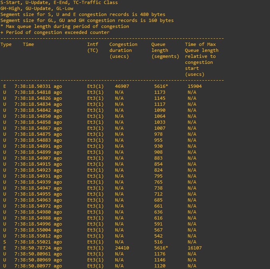
Task: Select the 'Period of congestion exceeded counter' note
Action: pyautogui.click(x=55, y=32)
